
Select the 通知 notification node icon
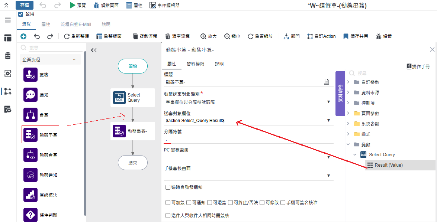(30, 95)
